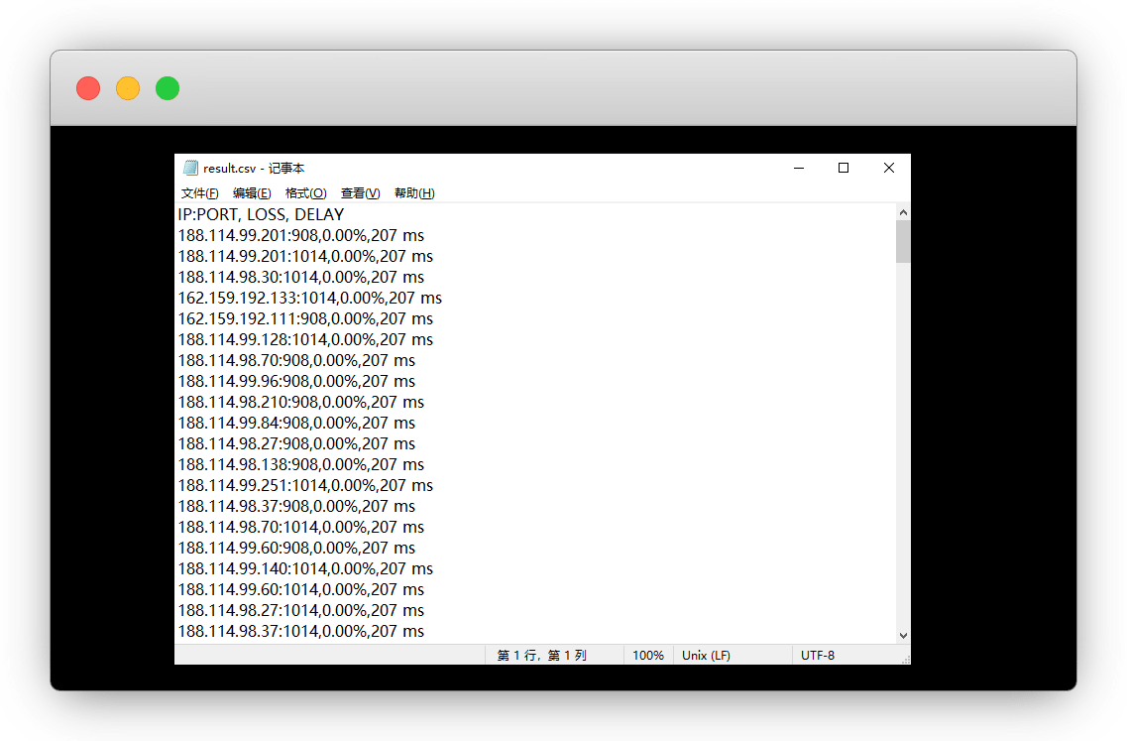This screenshot has width=1127, height=741.
Task: Click the UTF-8 encoding label in status bar
Action: click(x=818, y=656)
